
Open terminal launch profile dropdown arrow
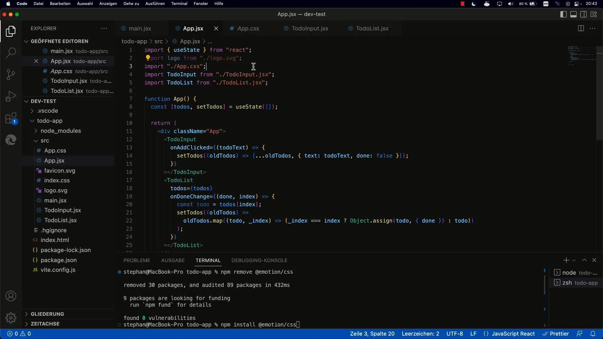[x=574, y=261]
